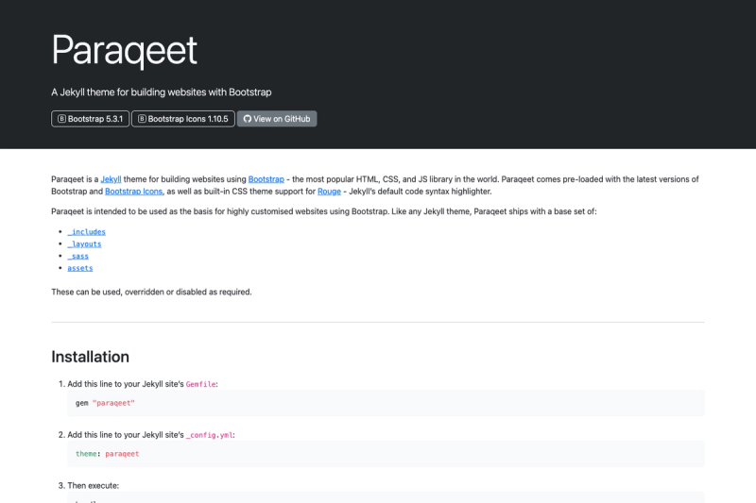Click the inline Gemfile code text
Image resolution: width=756 pixels, height=503 pixels.
tap(200, 384)
